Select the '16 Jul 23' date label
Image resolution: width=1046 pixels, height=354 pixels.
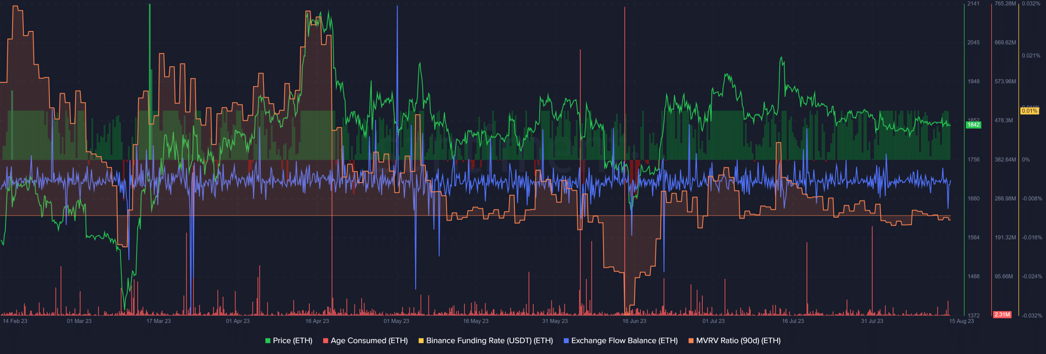click(x=793, y=321)
